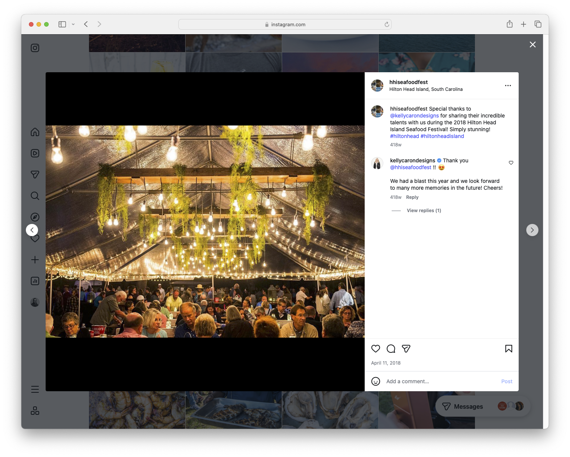Viewport: 570px width, 457px height.
Task: Open the emoji picker in the comment bar
Action: pyautogui.click(x=376, y=381)
